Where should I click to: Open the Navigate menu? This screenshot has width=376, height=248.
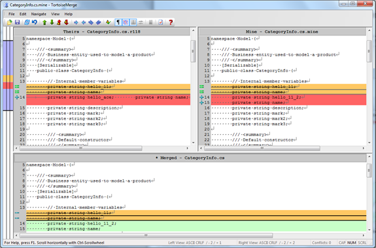pyautogui.click(x=39, y=14)
